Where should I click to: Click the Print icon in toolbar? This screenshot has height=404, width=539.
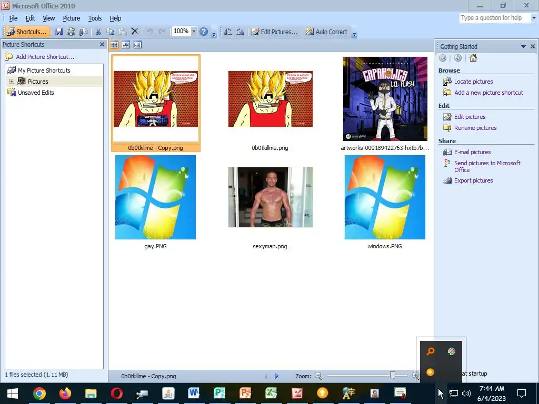[71, 32]
